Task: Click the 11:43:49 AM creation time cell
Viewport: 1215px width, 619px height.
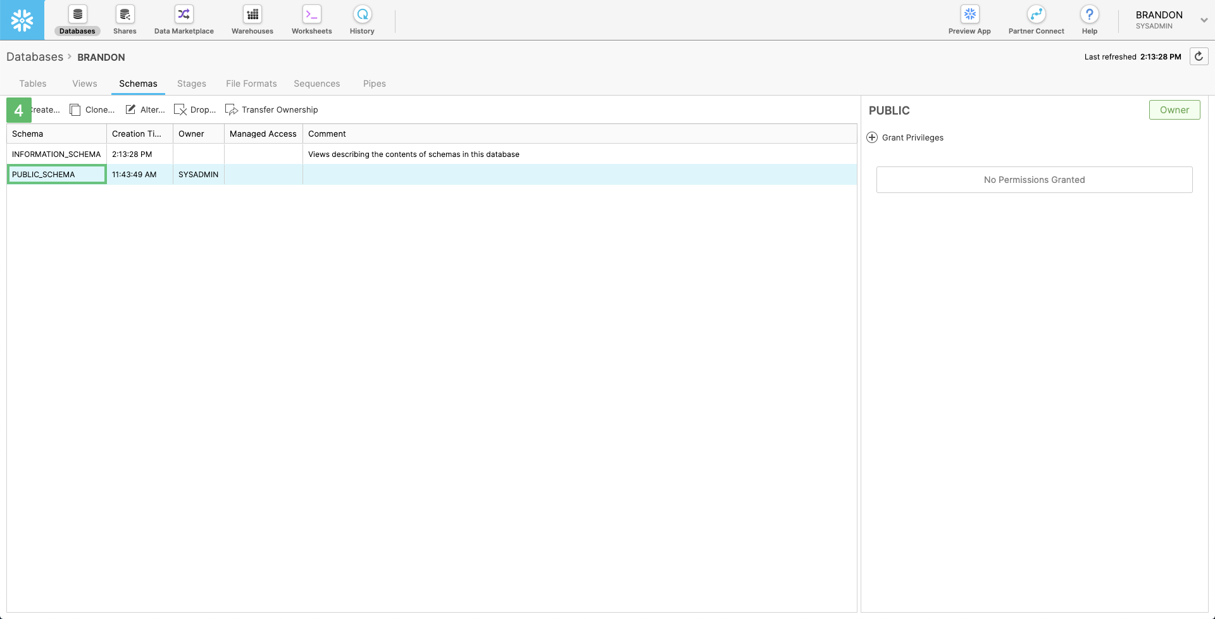Action: point(140,174)
